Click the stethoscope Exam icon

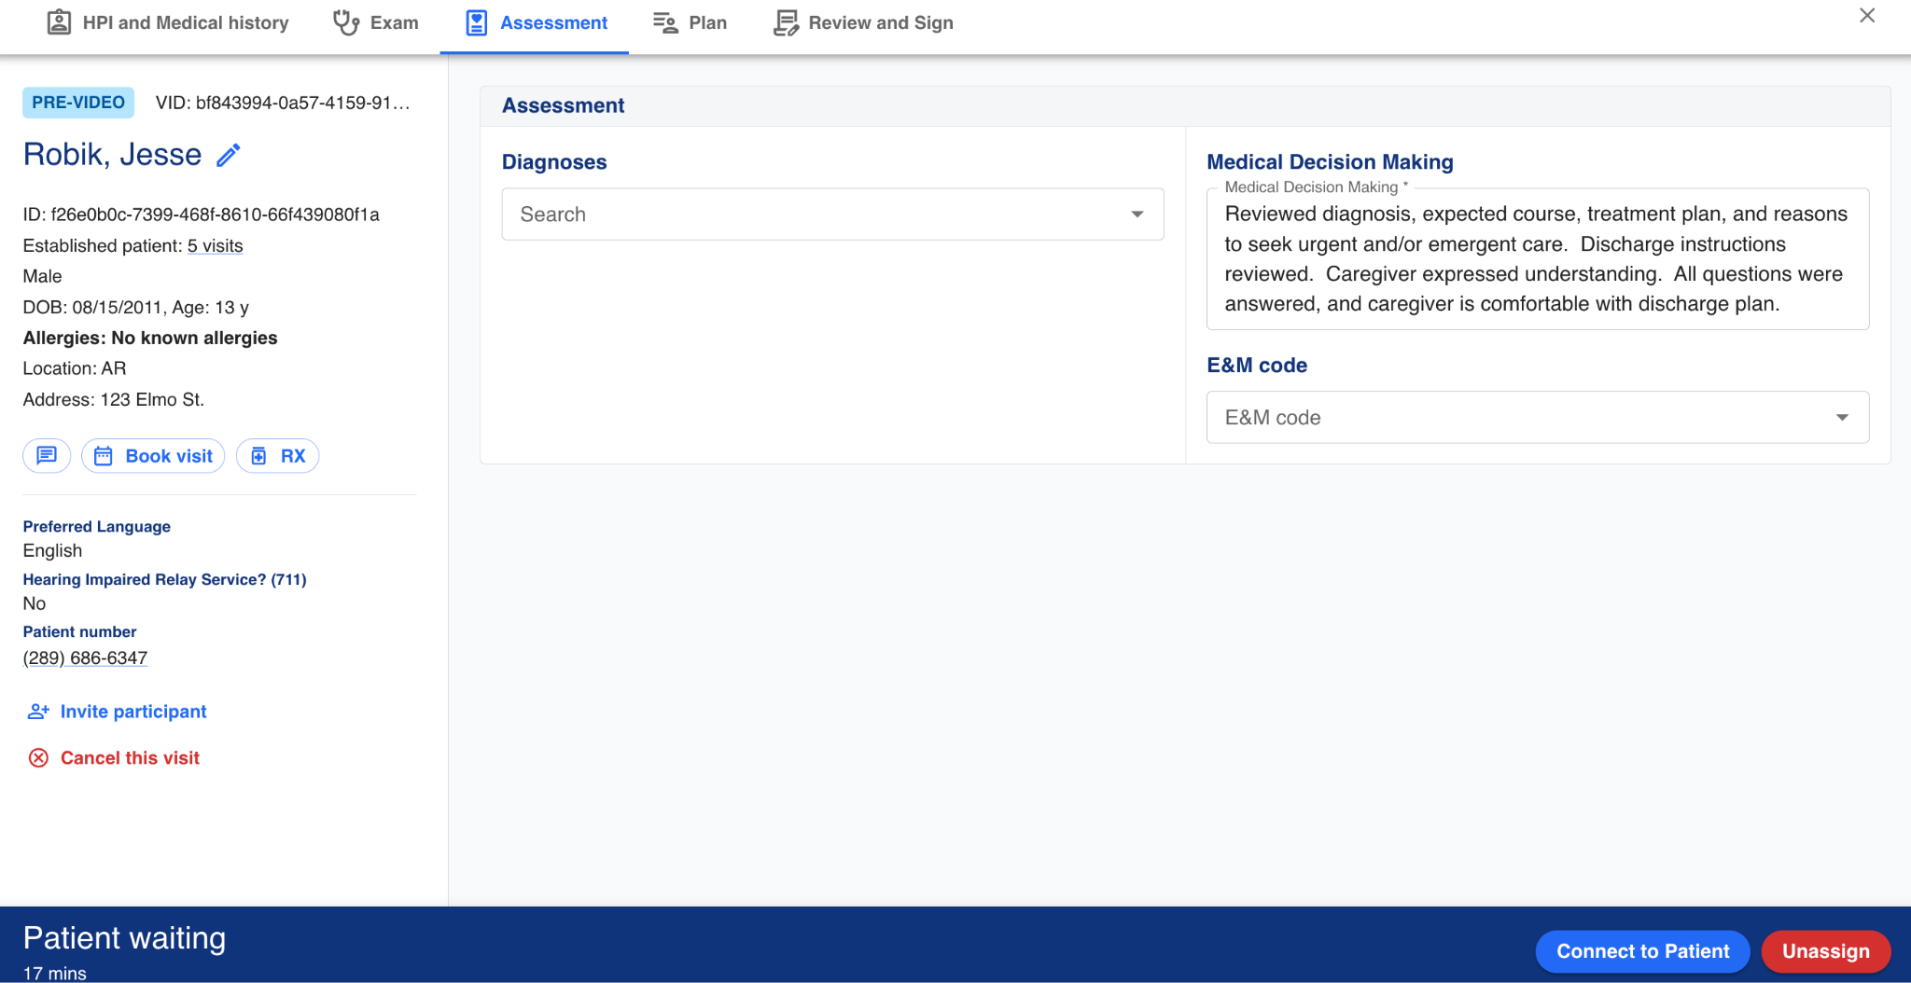tap(346, 22)
